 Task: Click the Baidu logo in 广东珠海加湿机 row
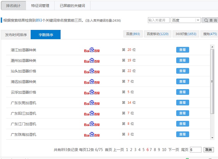tap(92, 134)
